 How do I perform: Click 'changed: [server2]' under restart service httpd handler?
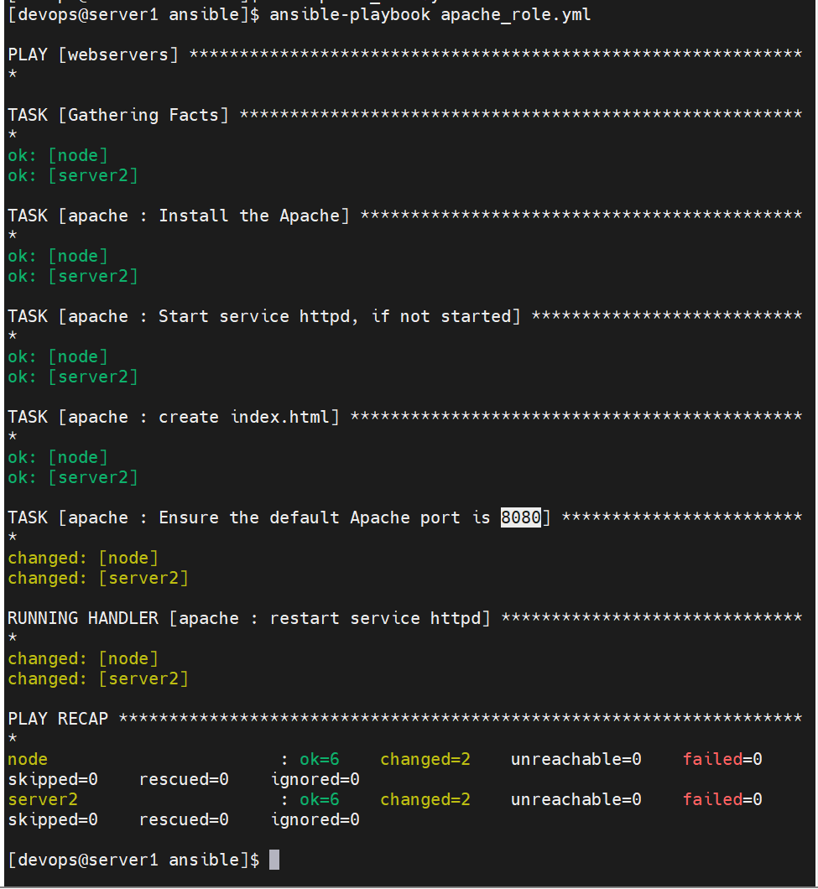[x=97, y=678]
